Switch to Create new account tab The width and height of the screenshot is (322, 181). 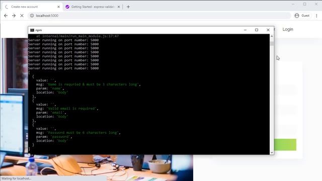pyautogui.click(x=32, y=7)
